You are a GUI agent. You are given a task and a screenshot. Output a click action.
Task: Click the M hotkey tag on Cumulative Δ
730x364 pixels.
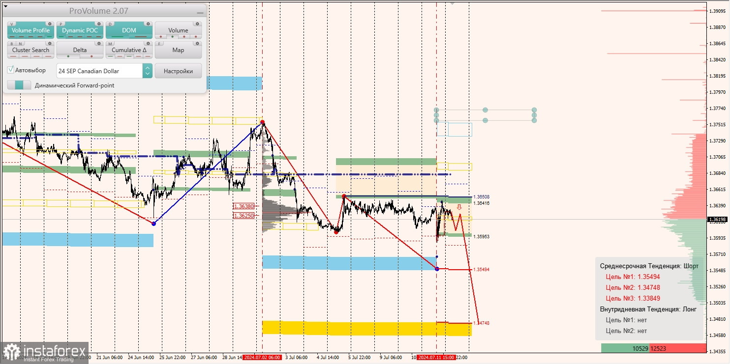coord(110,44)
